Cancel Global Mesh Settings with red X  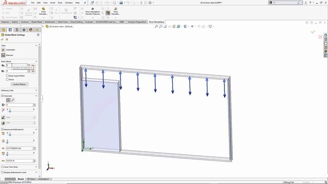click(7, 39)
